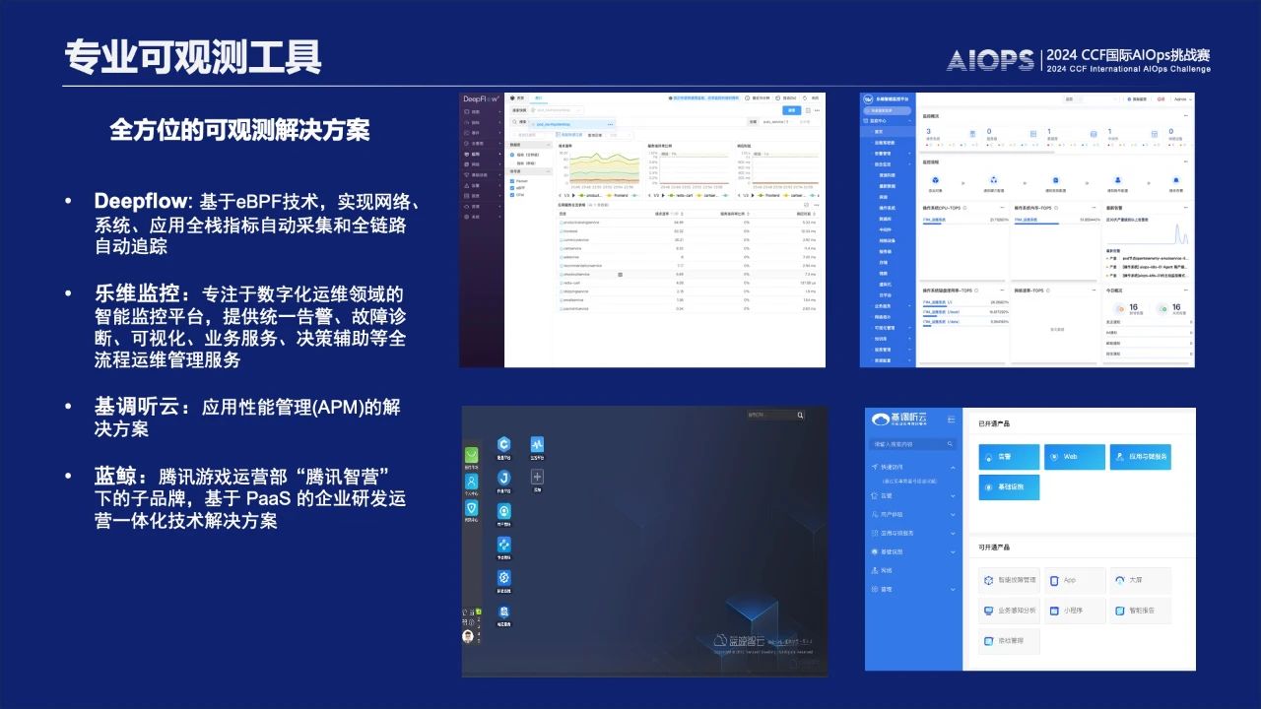Screen dimensions: 1261x709
Task: Toggle the OTel checkbox in DeepFlow filters
Action: [512, 195]
